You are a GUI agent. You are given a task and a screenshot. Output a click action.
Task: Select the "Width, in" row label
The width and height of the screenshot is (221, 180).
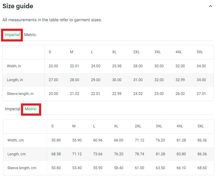14,66
